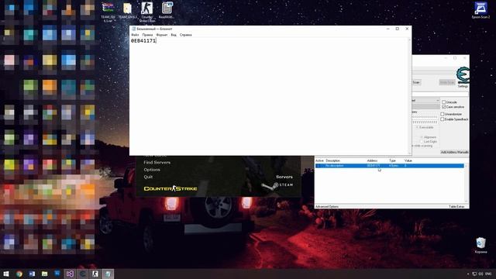Screen dimensions: 496x279
Task: Open the Правка menu in Notepad
Action: 147,35
